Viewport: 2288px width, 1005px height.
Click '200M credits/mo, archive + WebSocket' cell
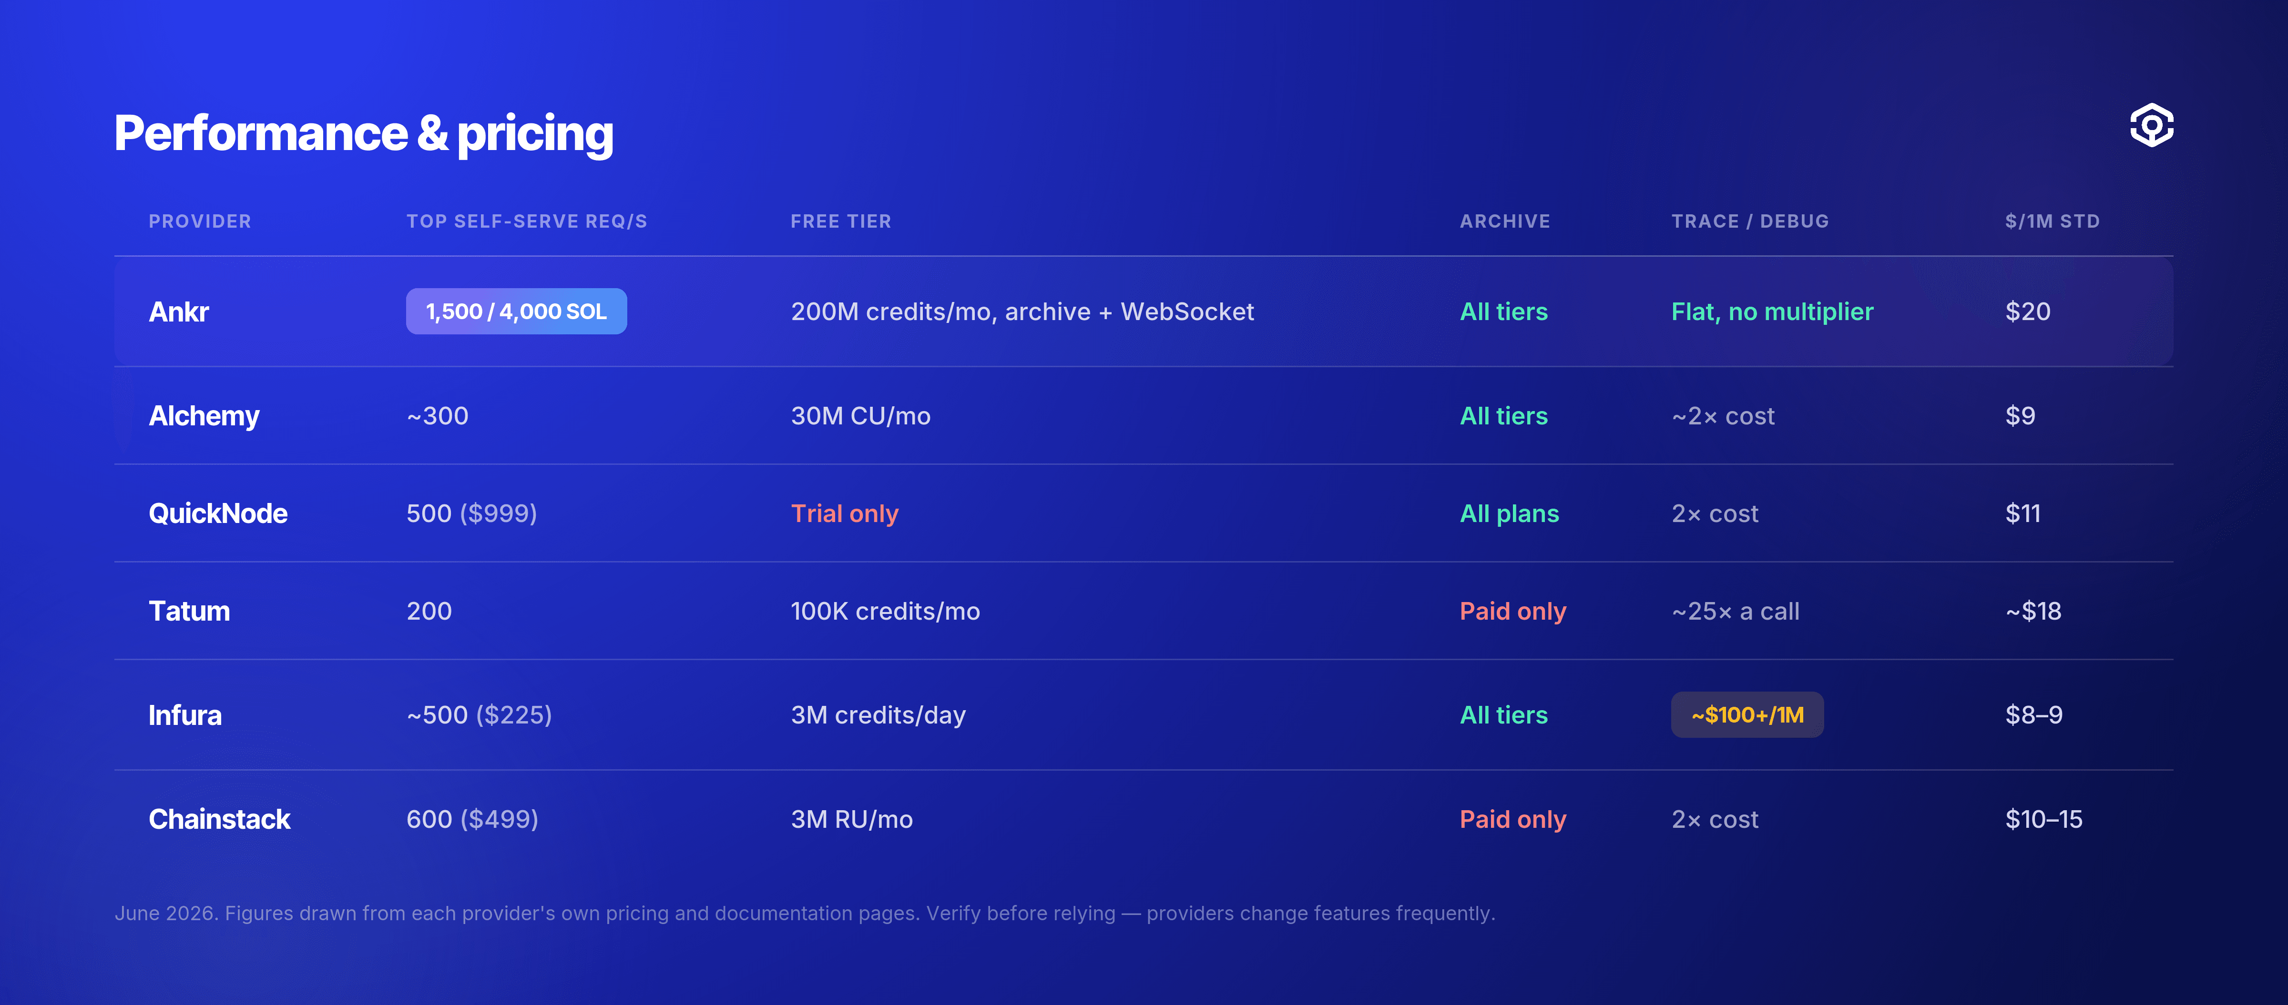pyautogui.click(x=1022, y=312)
